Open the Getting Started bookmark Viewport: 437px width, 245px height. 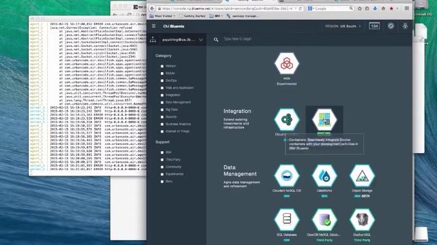[x=192, y=16]
